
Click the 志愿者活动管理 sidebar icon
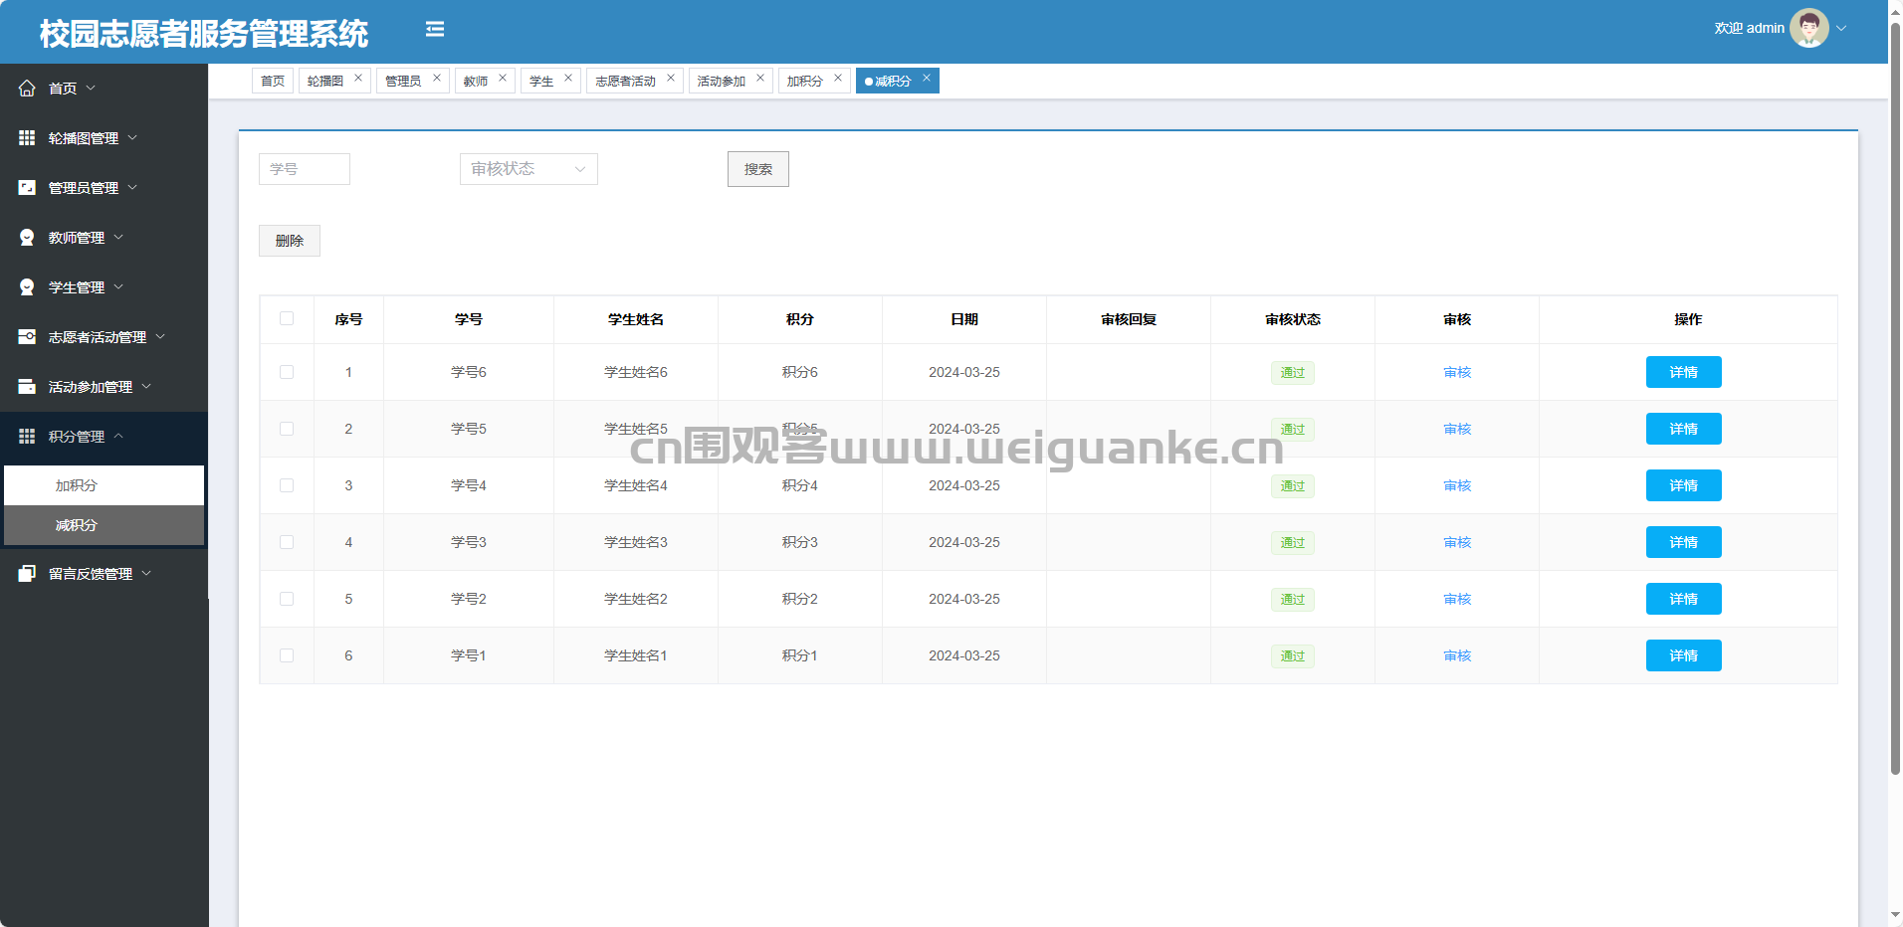tap(27, 337)
